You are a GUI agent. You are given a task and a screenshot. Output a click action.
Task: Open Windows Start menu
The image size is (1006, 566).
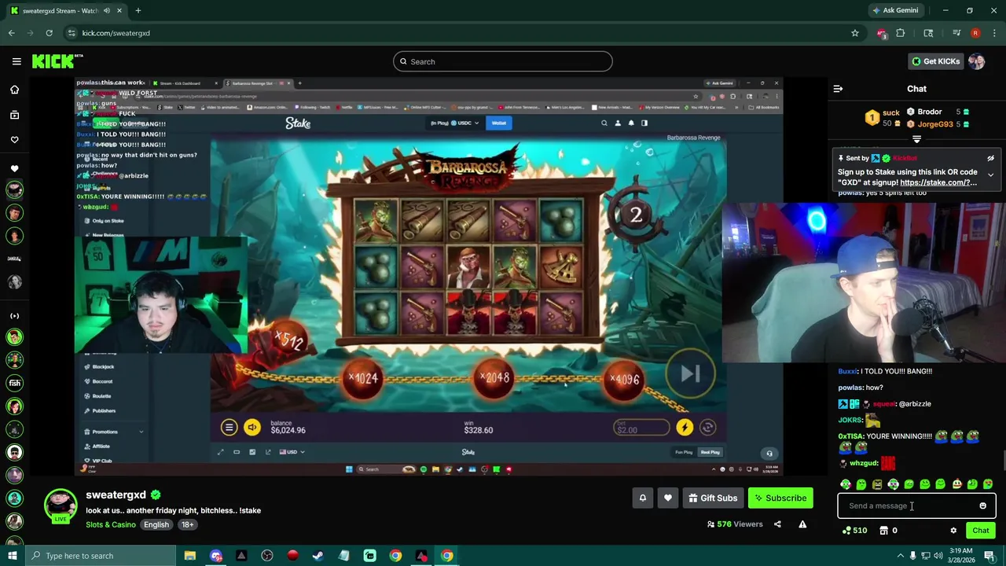(12, 556)
